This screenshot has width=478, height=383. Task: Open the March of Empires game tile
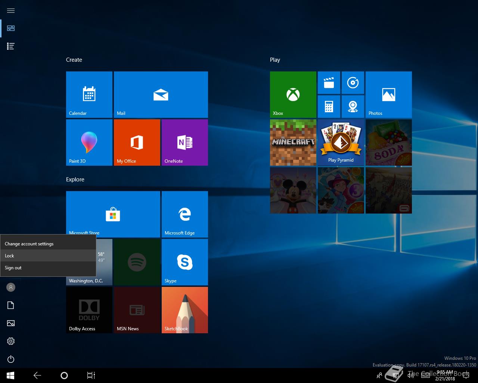coord(389,190)
